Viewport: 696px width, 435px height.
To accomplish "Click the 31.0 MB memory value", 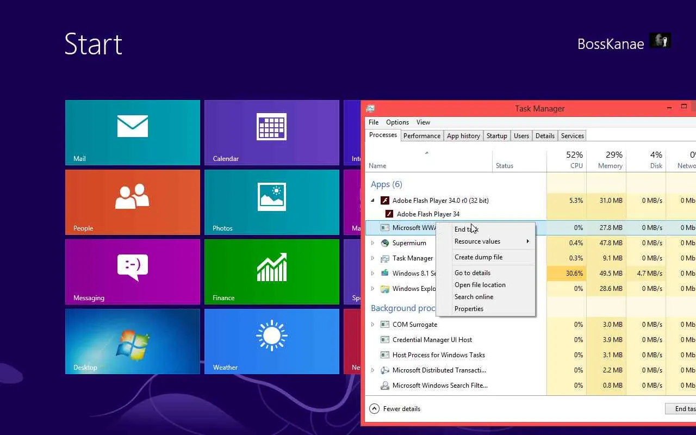I will [x=611, y=201].
